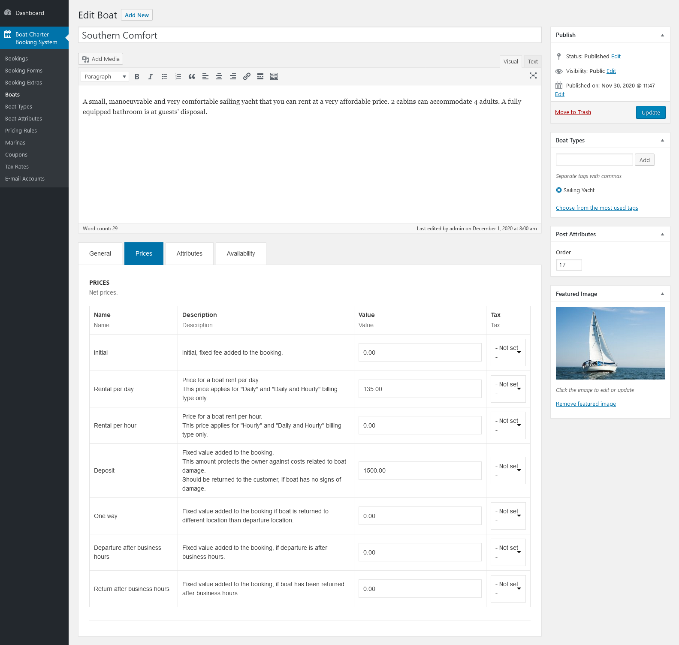
Task: Collapse the Boat Types panel
Action: tap(662, 140)
